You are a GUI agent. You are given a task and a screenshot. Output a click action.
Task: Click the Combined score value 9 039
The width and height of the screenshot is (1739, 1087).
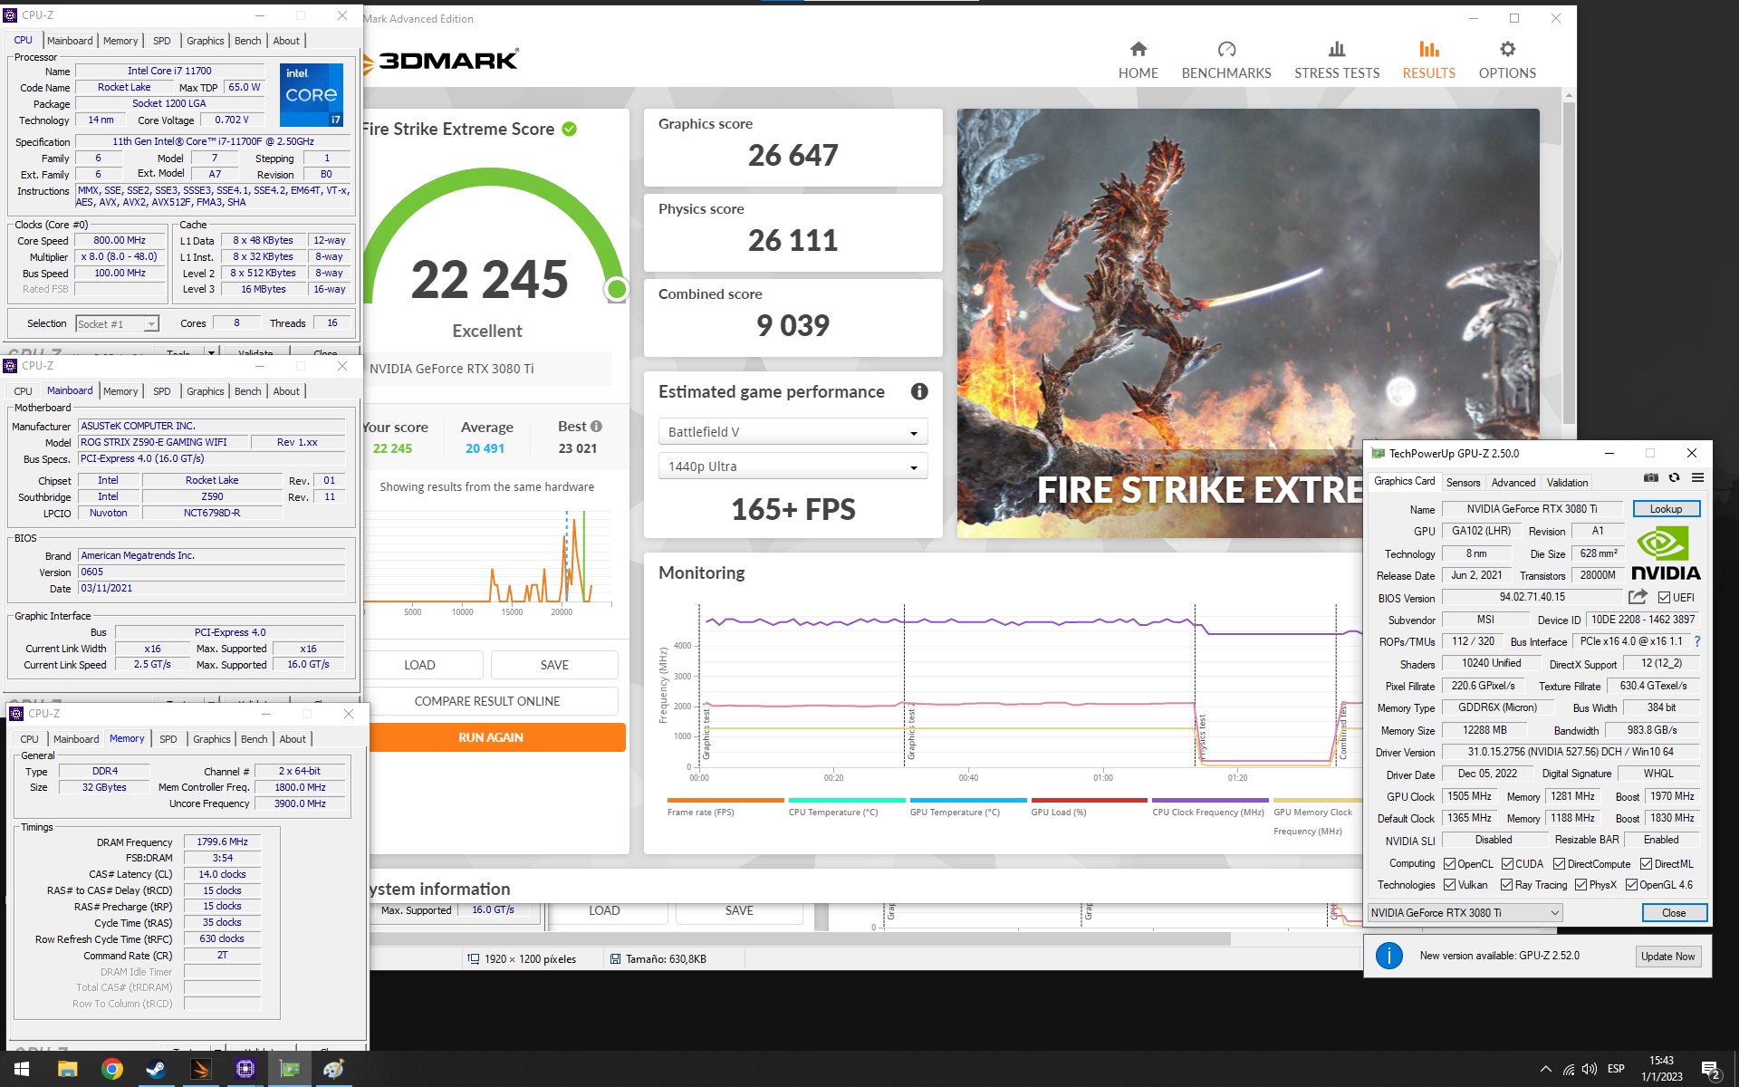(x=793, y=326)
